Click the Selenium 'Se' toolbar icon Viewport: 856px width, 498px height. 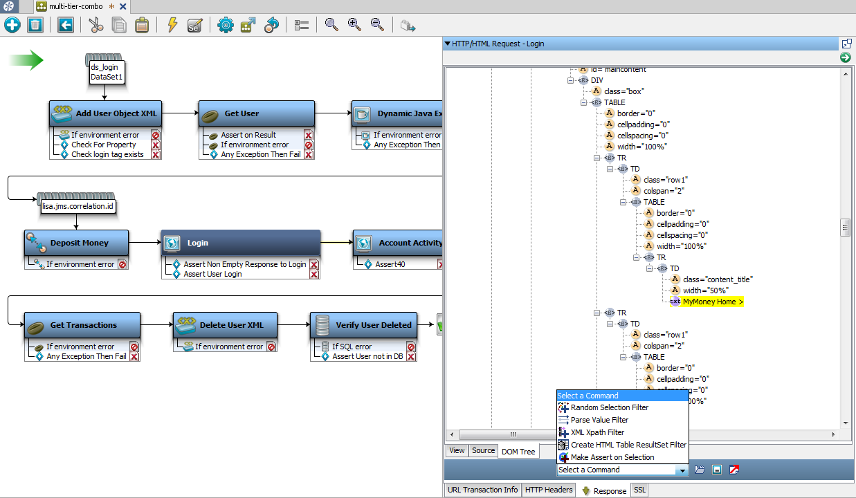[x=193, y=24]
